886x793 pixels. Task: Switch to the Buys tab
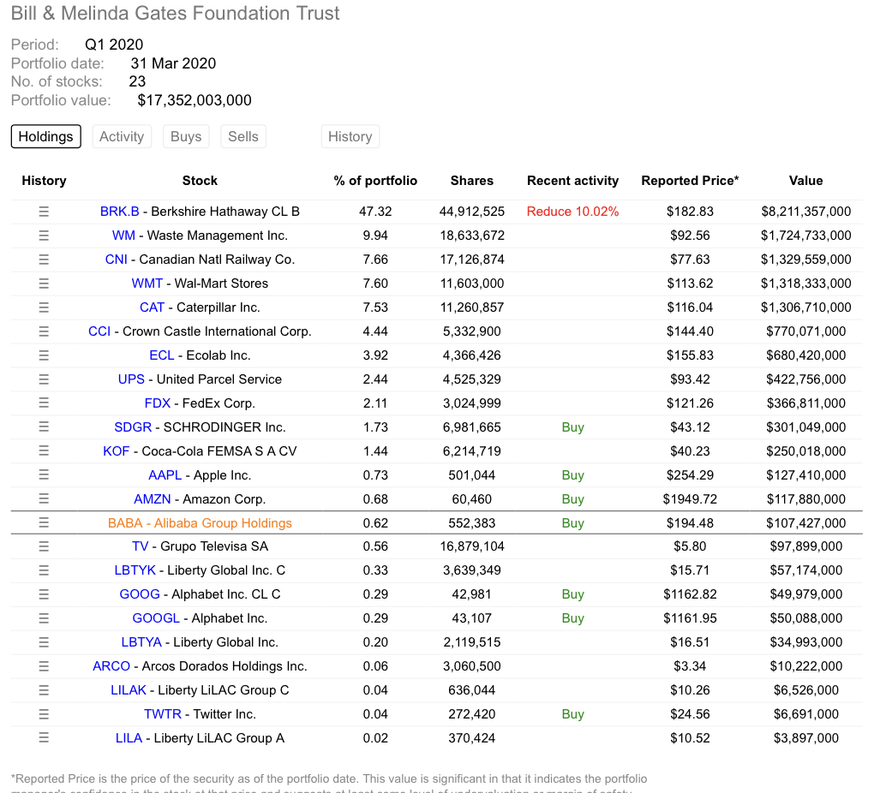tap(186, 137)
